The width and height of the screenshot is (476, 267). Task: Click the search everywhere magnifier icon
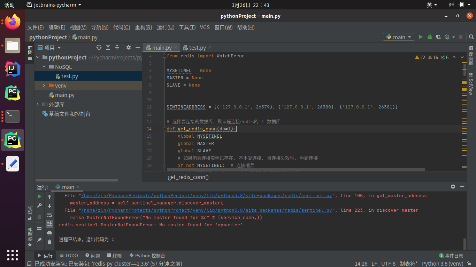coord(471,37)
